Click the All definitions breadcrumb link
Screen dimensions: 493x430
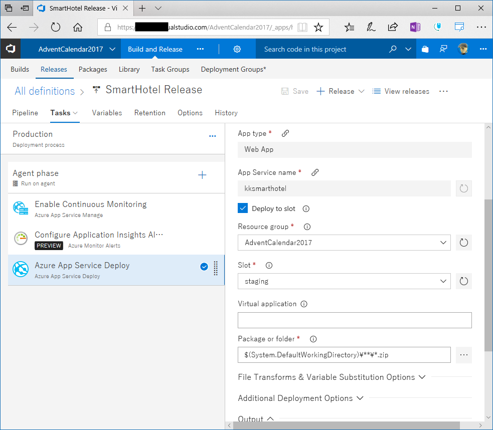coord(45,91)
